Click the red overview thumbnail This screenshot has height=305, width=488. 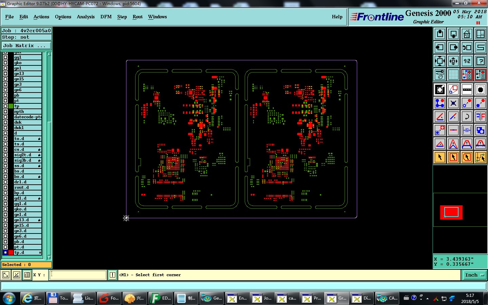pyautogui.click(x=451, y=212)
